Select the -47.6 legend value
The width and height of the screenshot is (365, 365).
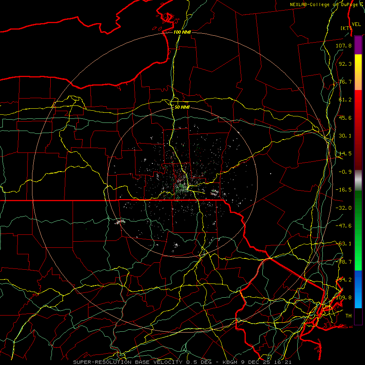pos(344,226)
